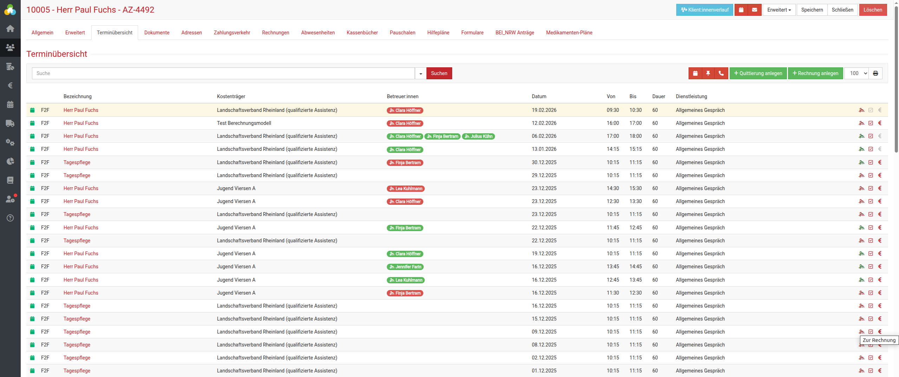Click the help question mark icon

point(10,218)
